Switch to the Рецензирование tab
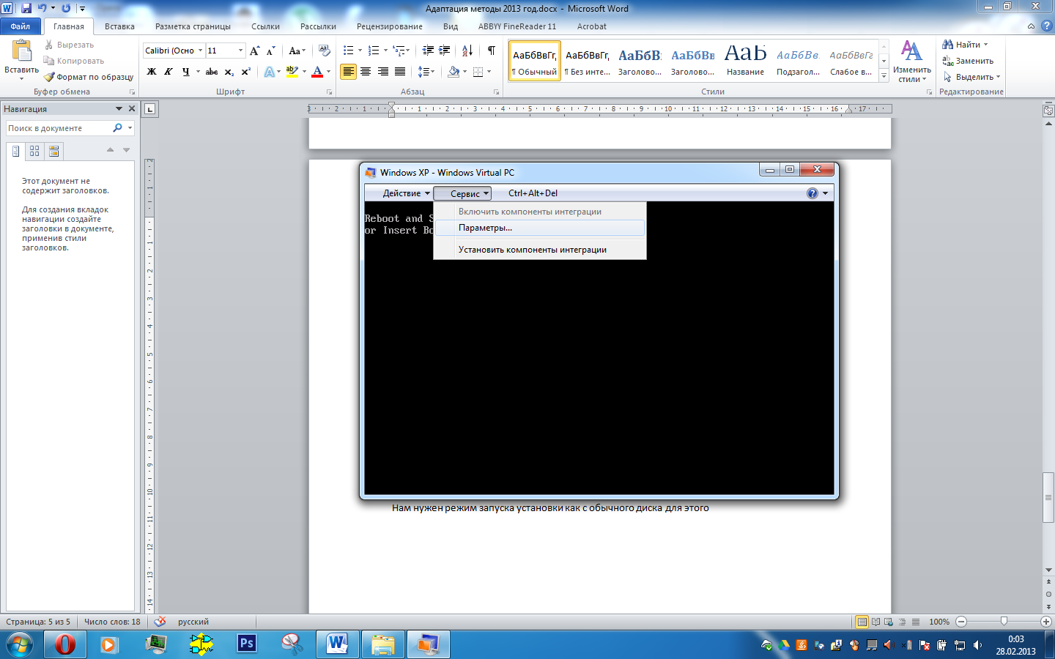 click(x=390, y=26)
